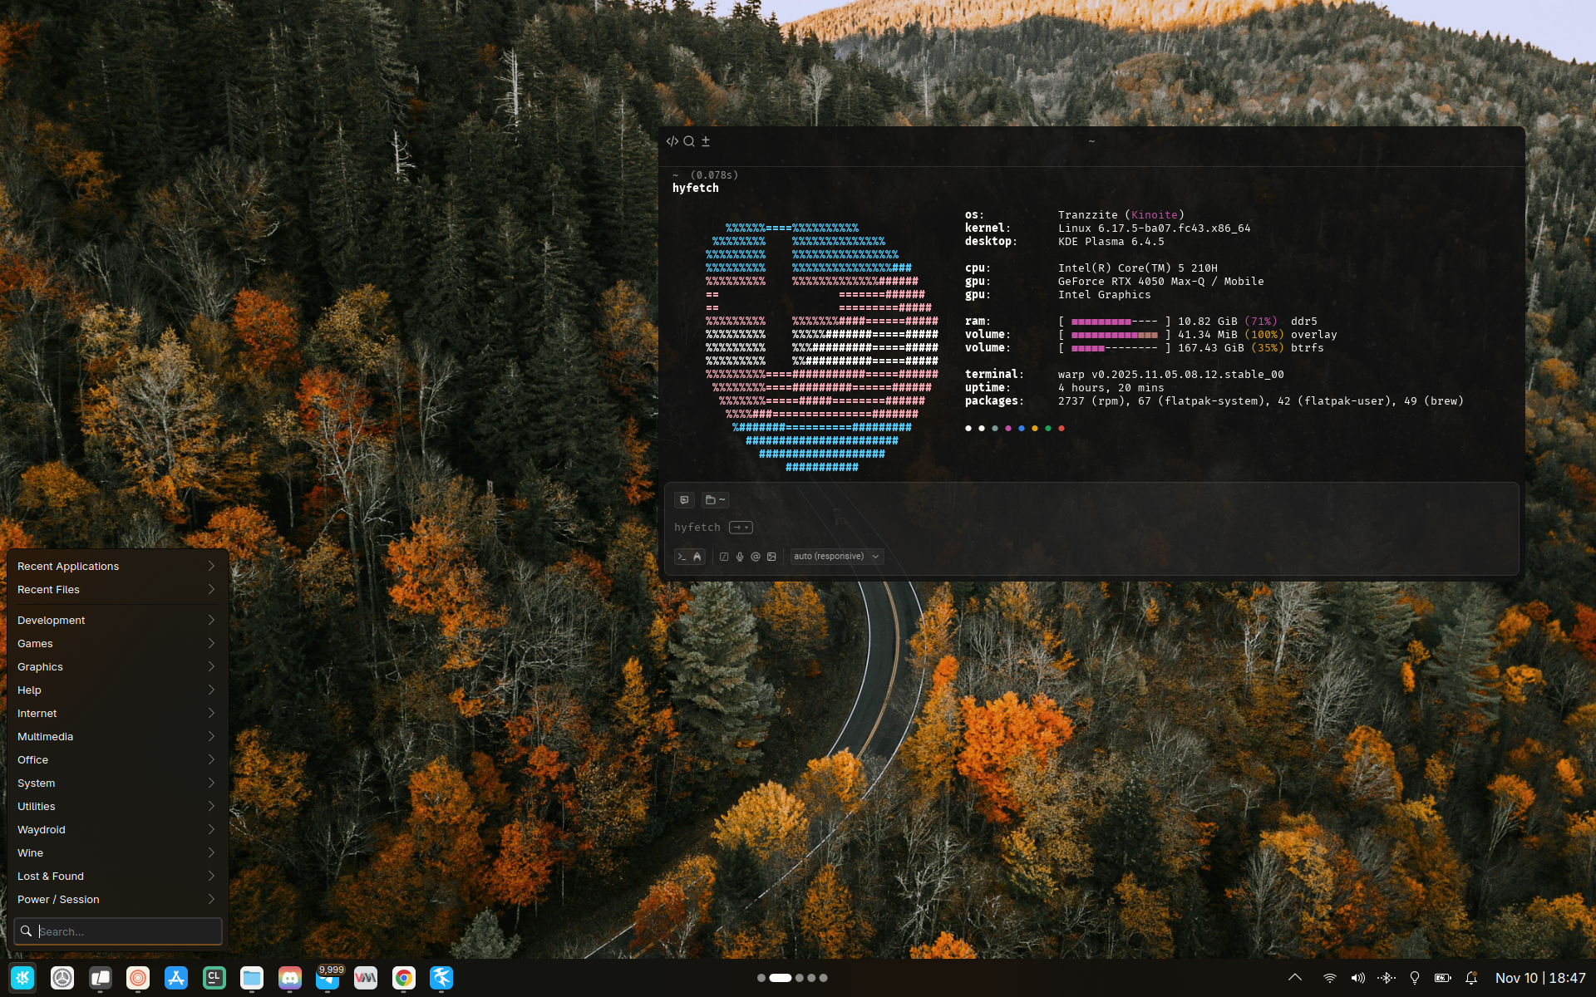Click the launcher Search field
The width and height of the screenshot is (1596, 997).
click(x=125, y=931)
